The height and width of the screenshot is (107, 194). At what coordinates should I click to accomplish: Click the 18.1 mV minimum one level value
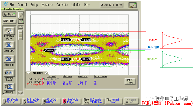[67, 82]
